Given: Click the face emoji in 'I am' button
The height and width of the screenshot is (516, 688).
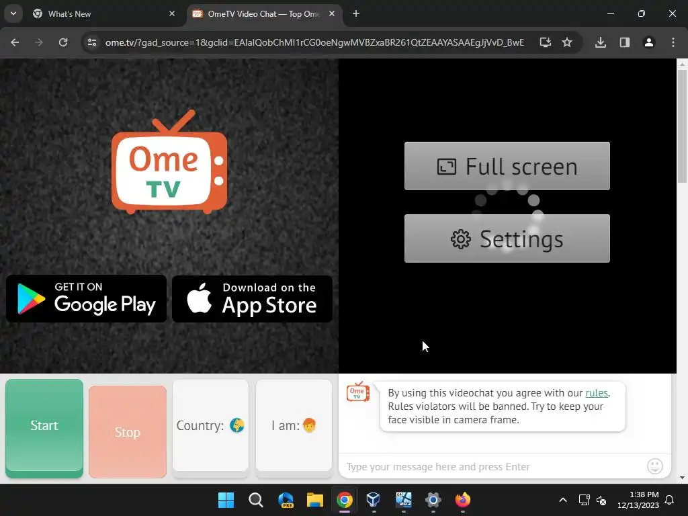Looking at the screenshot, I should pos(309,425).
